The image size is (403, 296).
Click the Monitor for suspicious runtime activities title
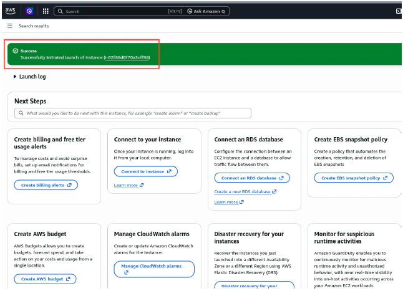(x=344, y=237)
